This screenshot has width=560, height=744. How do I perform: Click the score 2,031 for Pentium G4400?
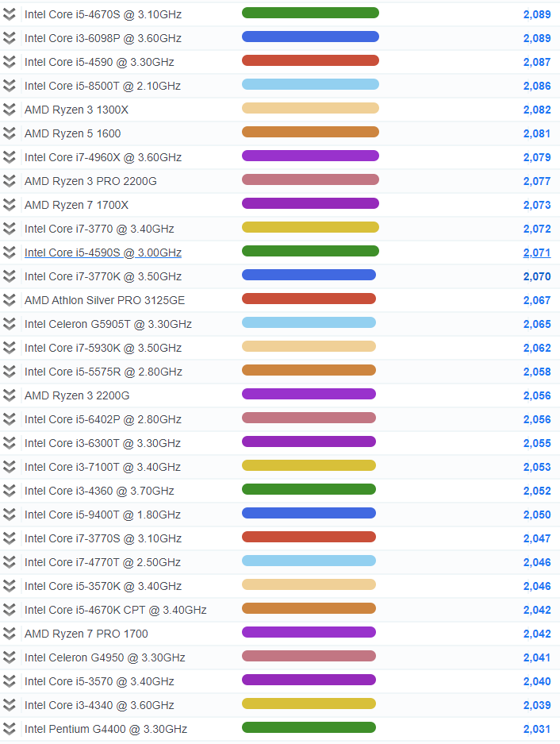537,729
